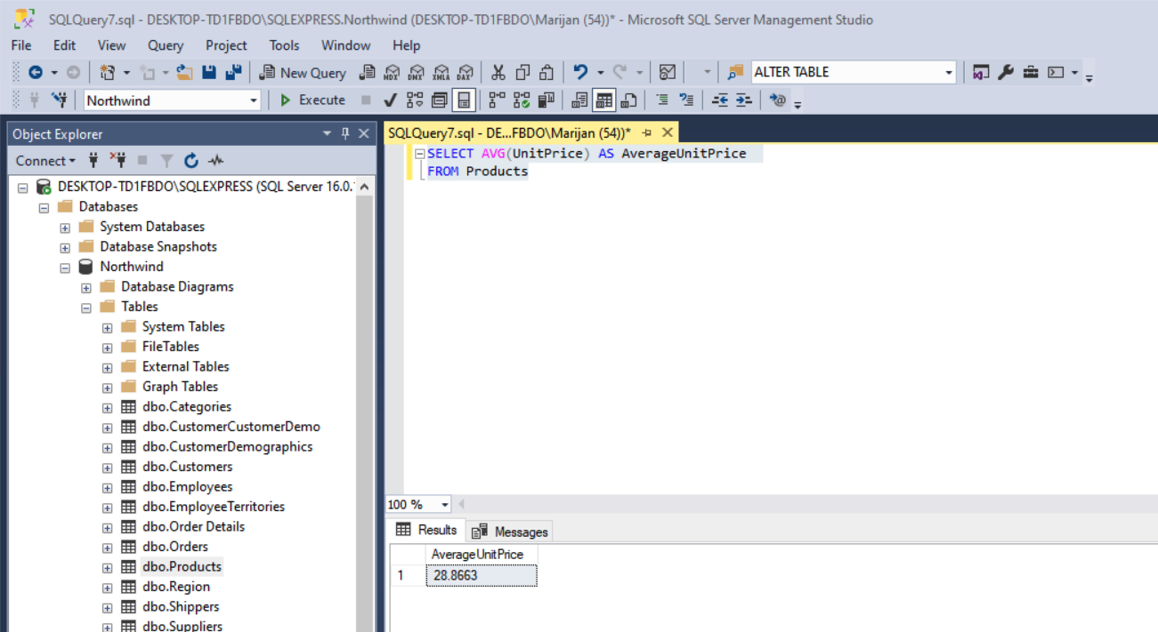The height and width of the screenshot is (632, 1158).
Task: Open an Analysis Services DMX Query
Action: click(x=416, y=73)
